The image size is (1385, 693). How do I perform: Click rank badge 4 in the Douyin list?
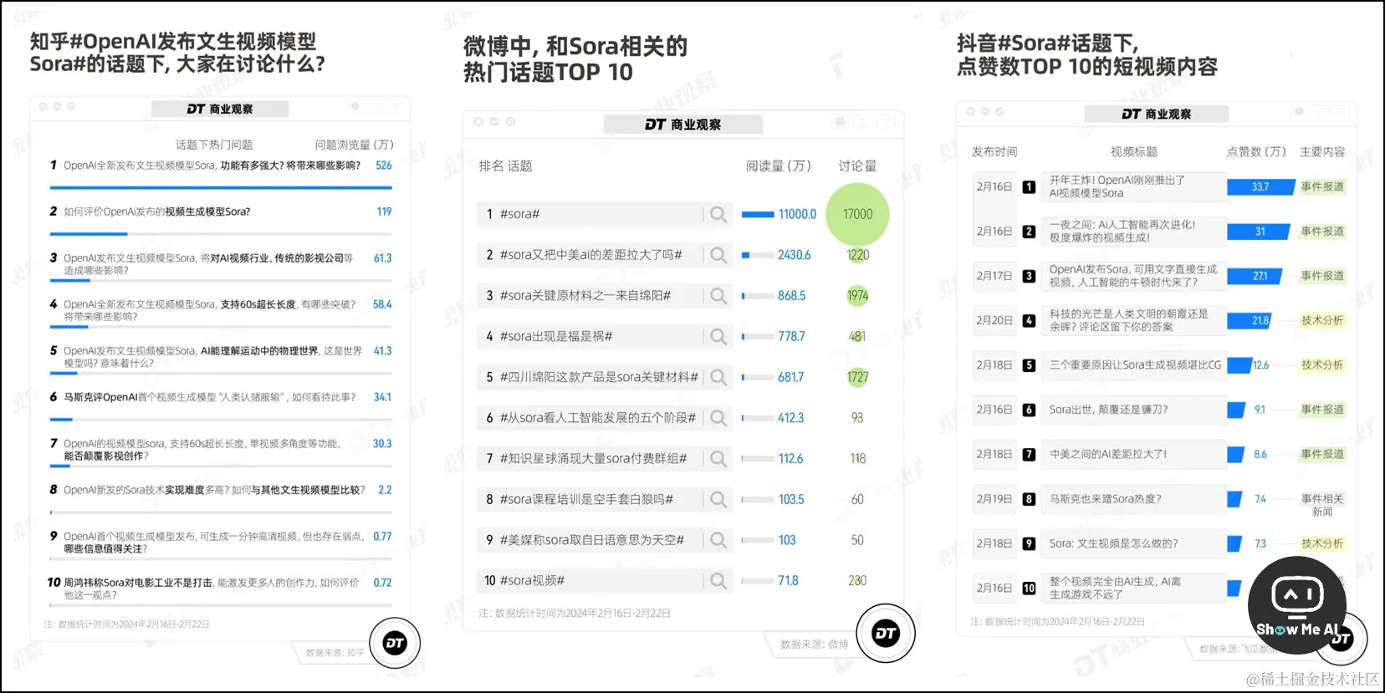[1029, 321]
